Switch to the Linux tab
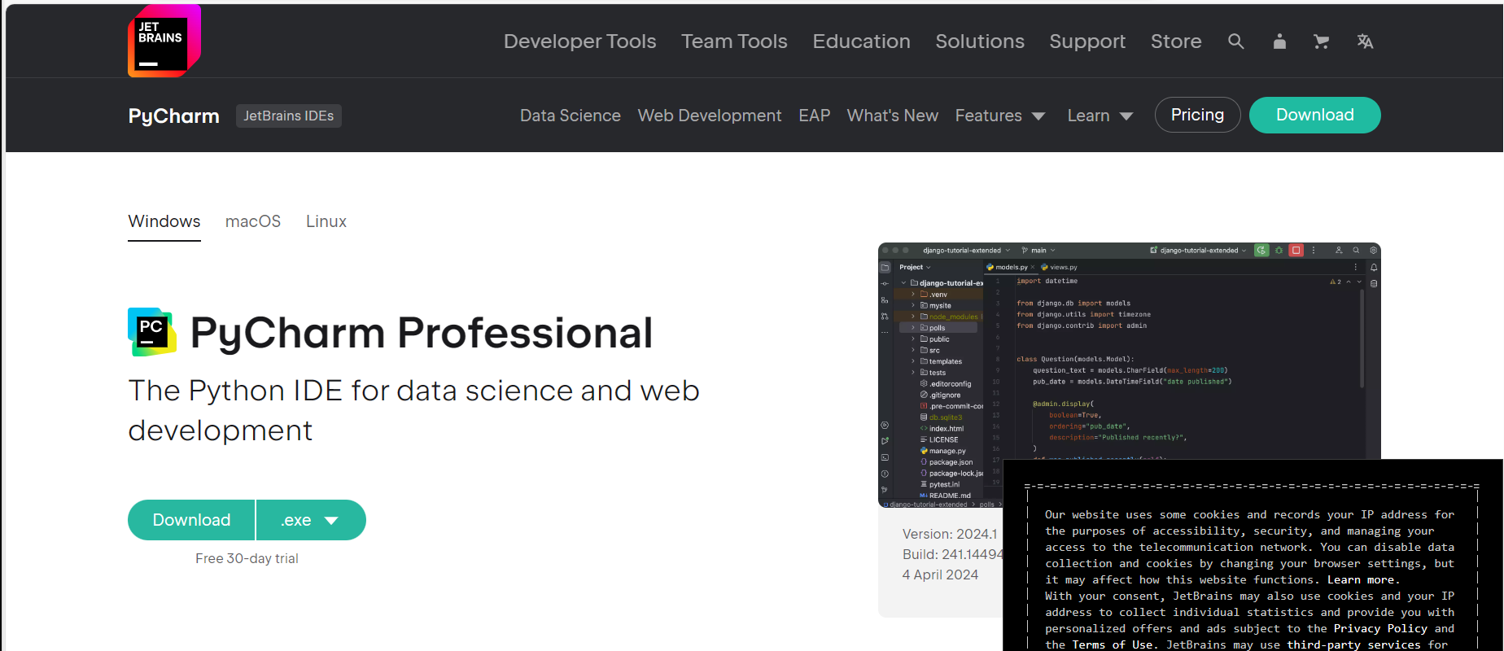 pos(326,221)
